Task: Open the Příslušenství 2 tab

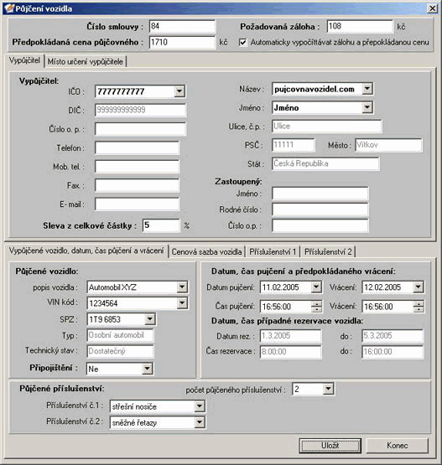Action: pos(328,252)
